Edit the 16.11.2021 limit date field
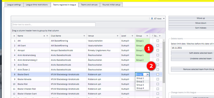 coord(192,48)
